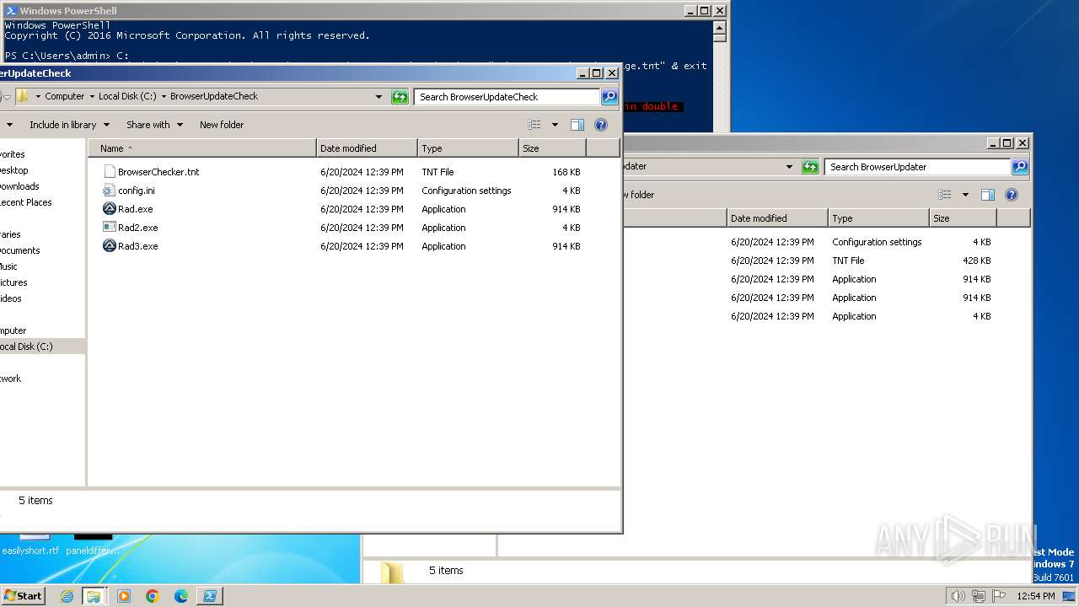Open Internet Explorer from taskbar

[x=67, y=596]
